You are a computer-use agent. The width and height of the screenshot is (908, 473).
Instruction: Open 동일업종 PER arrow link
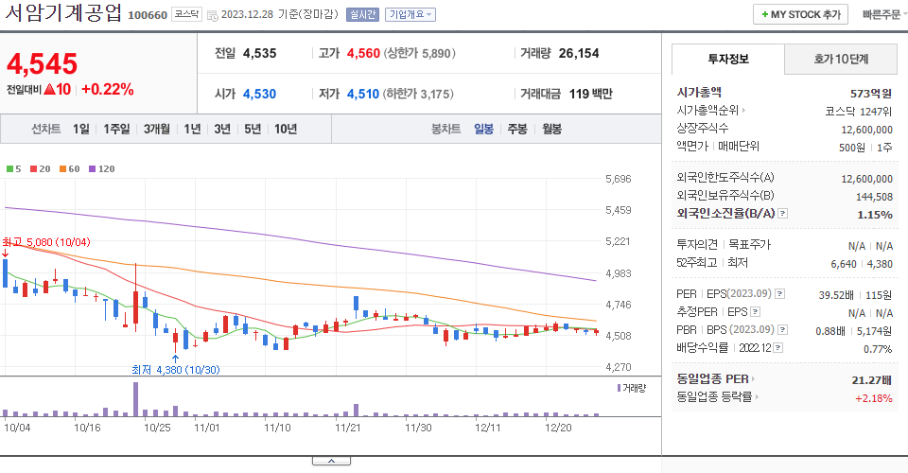753,379
